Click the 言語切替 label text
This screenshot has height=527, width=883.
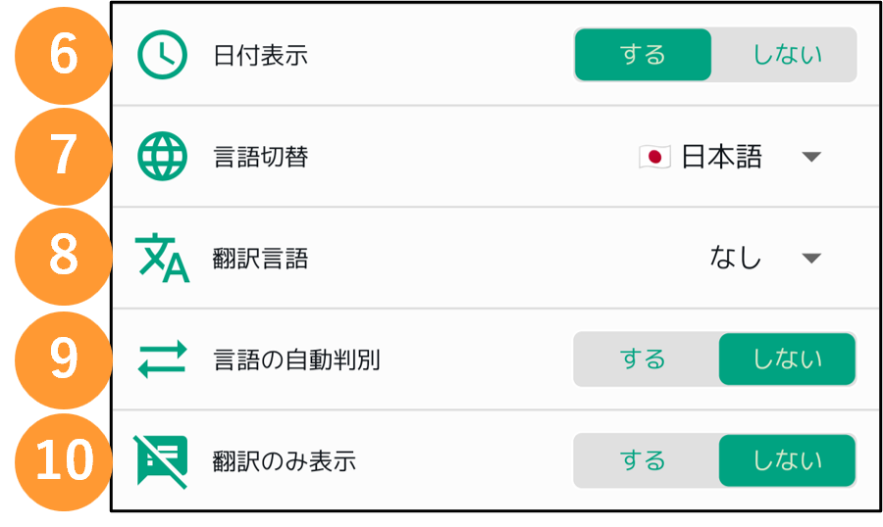pyautogui.click(x=260, y=157)
